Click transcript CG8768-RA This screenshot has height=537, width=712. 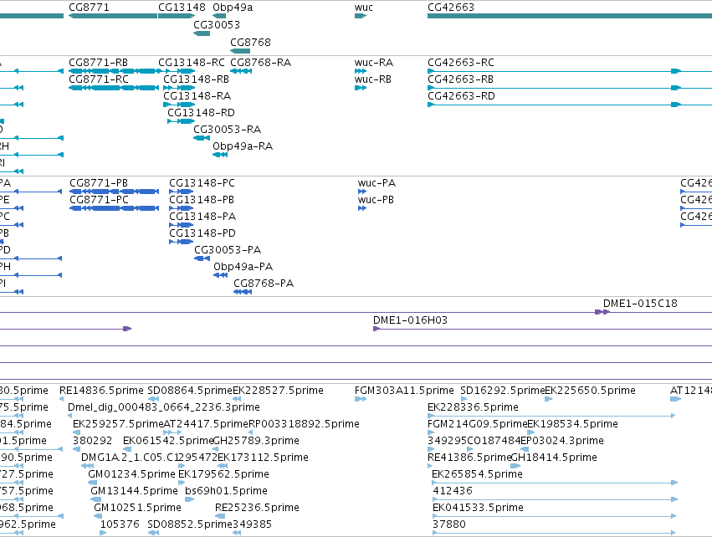click(261, 62)
